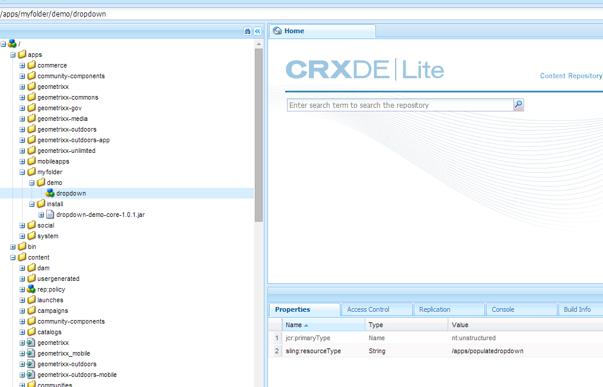The height and width of the screenshot is (387, 603).
Task: Collapse the navigation panel with double-arrow icon
Action: pyautogui.click(x=258, y=31)
